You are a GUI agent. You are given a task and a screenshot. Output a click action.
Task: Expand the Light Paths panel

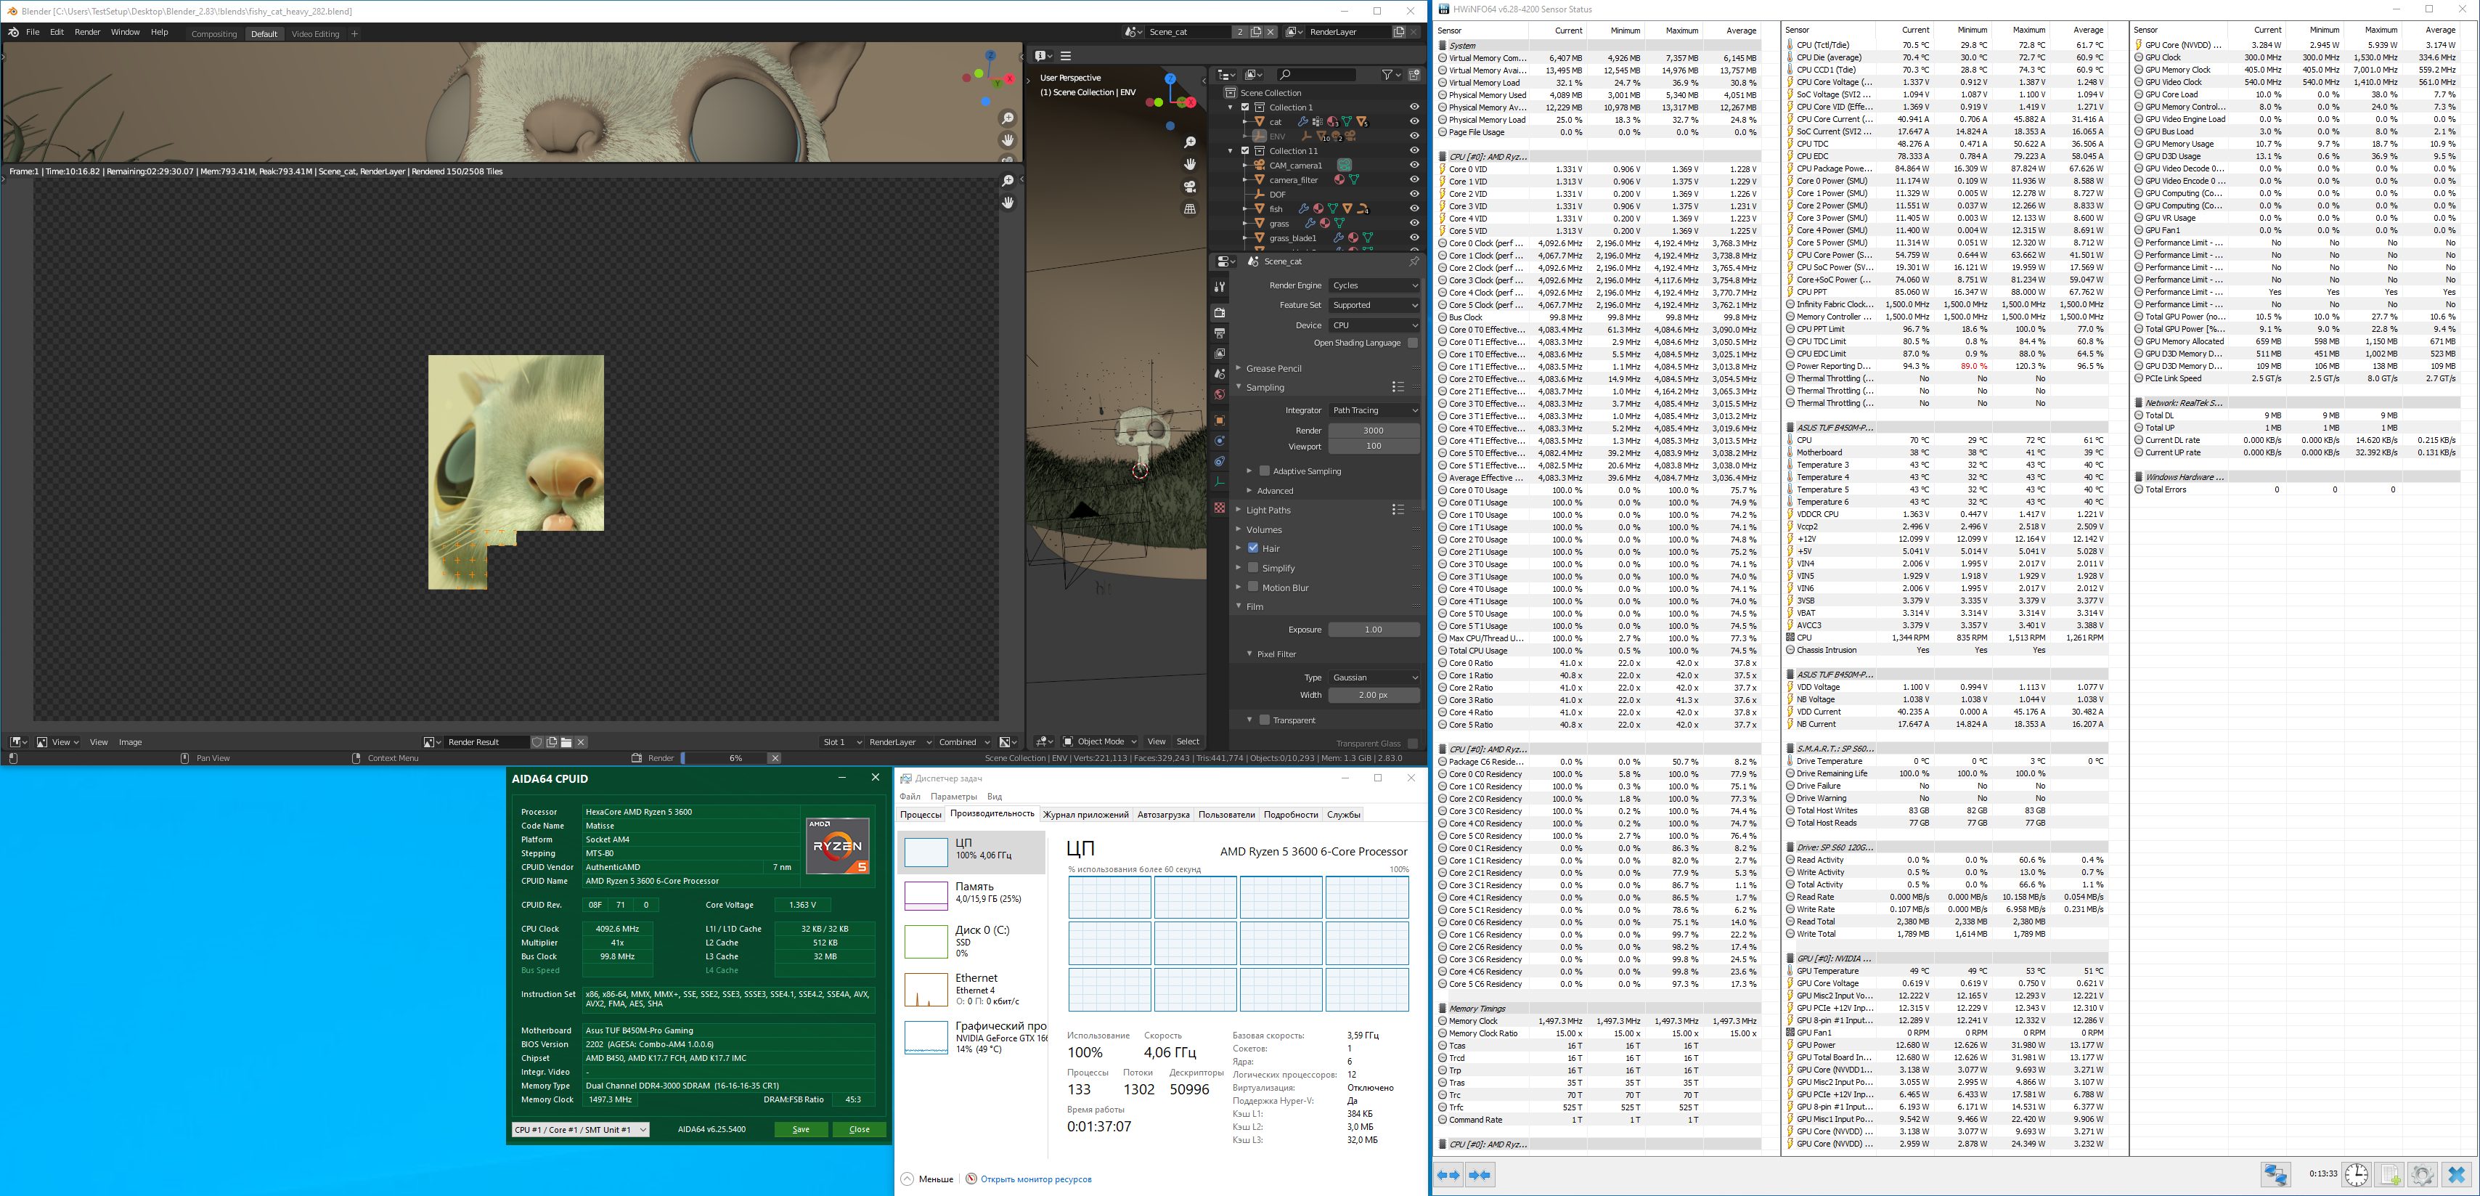coord(1268,510)
